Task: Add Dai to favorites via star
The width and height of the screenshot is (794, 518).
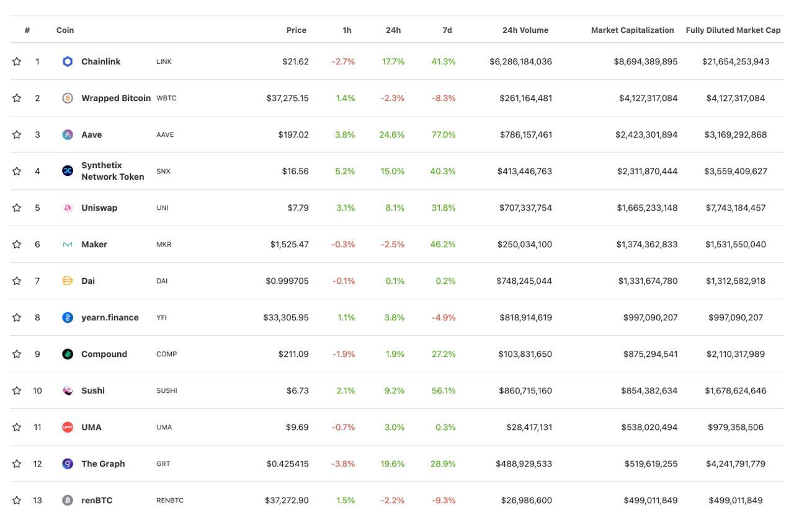Action: (x=17, y=281)
